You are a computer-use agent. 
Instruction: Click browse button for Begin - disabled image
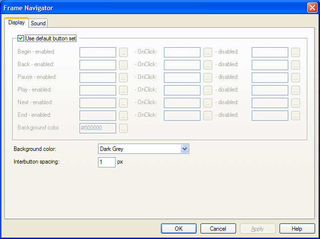[296, 52]
